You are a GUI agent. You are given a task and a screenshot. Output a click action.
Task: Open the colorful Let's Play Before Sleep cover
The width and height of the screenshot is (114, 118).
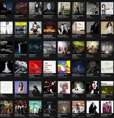pyautogui.click(x=64, y=67)
